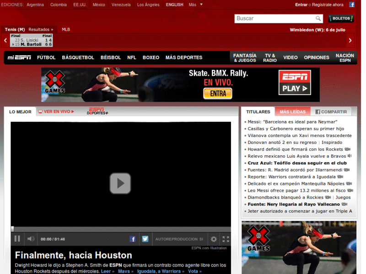Open the FÚTBOL menu
366x274 pixels.
pos(46,58)
